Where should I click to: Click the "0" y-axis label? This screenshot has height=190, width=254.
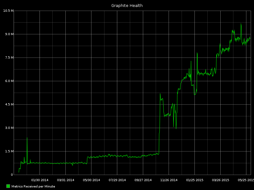(12, 175)
